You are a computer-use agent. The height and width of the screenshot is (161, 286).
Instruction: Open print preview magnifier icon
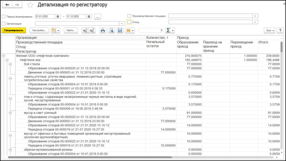click(x=112, y=30)
